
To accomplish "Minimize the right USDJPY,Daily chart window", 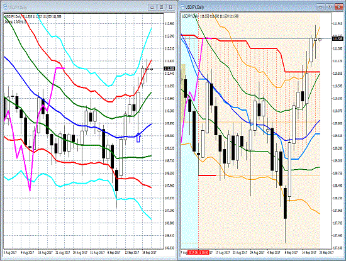I will 320,7.
